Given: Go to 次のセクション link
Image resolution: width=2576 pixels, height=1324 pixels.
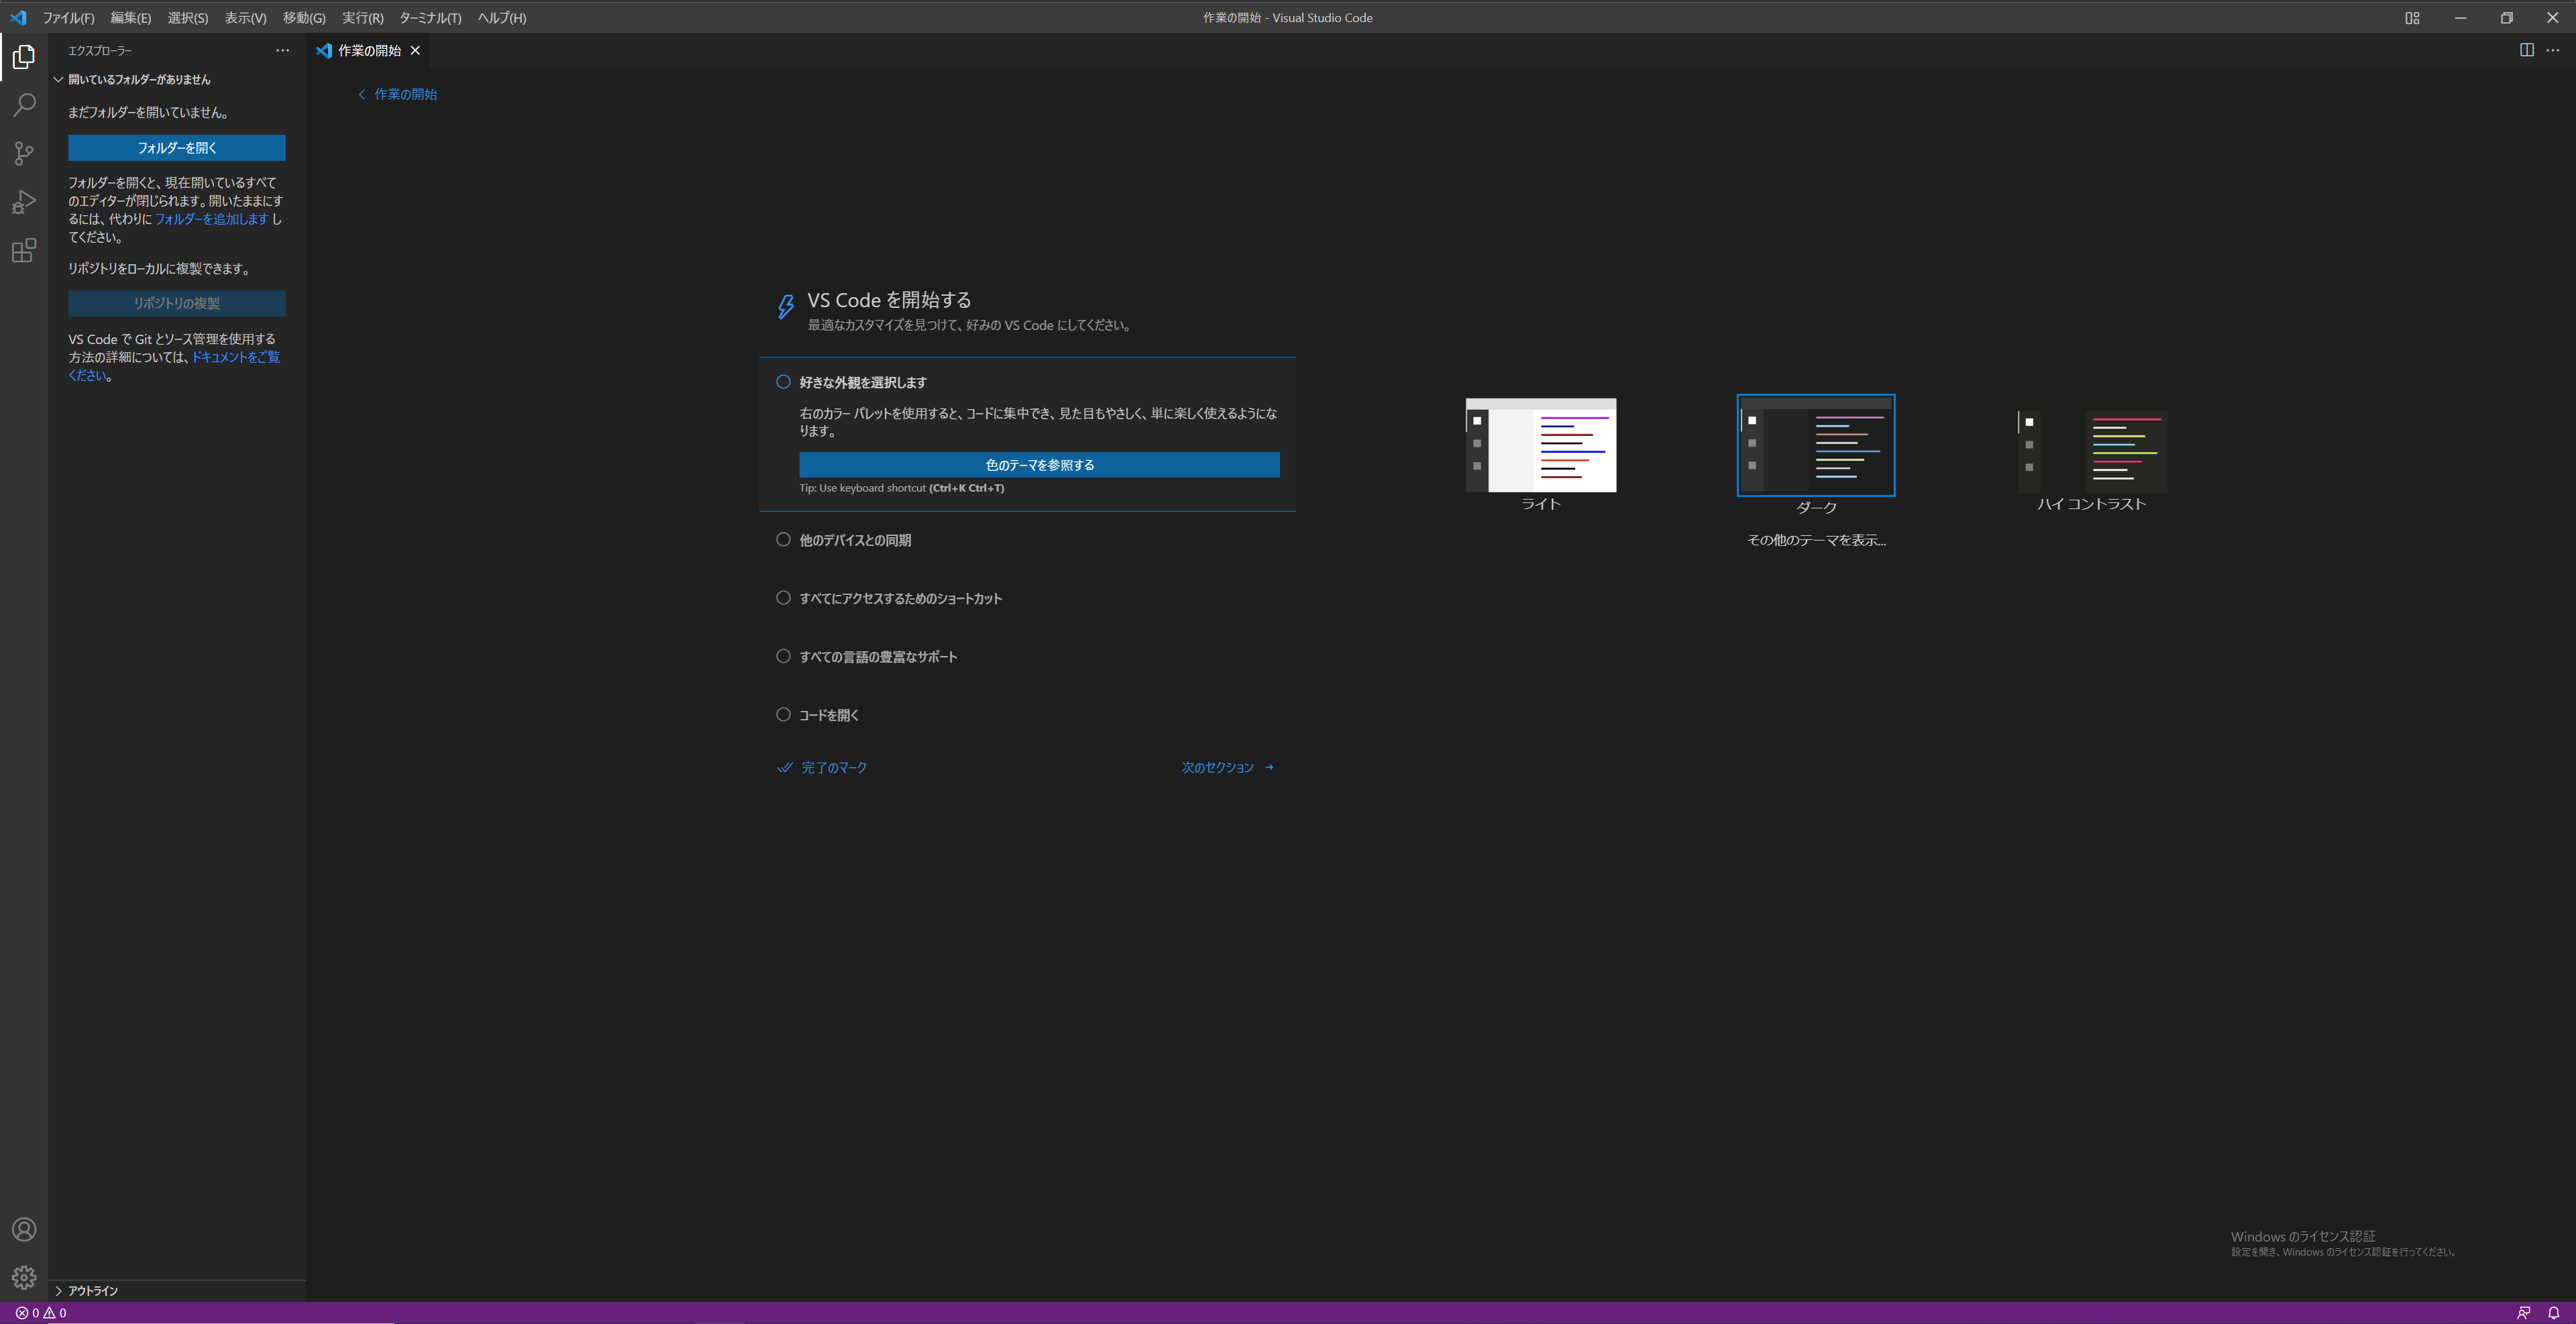Looking at the screenshot, I should pyautogui.click(x=1217, y=768).
